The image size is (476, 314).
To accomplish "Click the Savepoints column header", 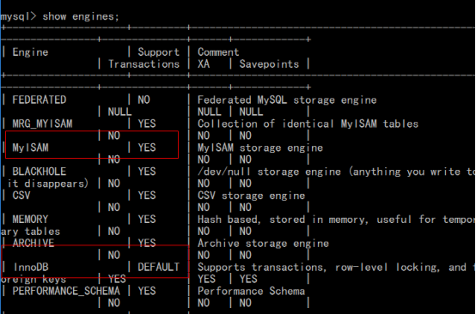I will [x=269, y=64].
